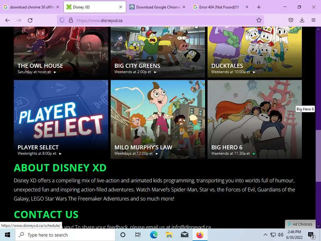Open the Big Hero 6 show tile
The height and width of the screenshot is (241, 321).
coord(255,119)
